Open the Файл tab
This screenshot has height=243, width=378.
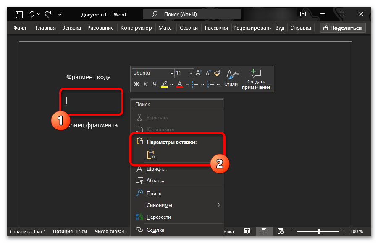(19, 28)
